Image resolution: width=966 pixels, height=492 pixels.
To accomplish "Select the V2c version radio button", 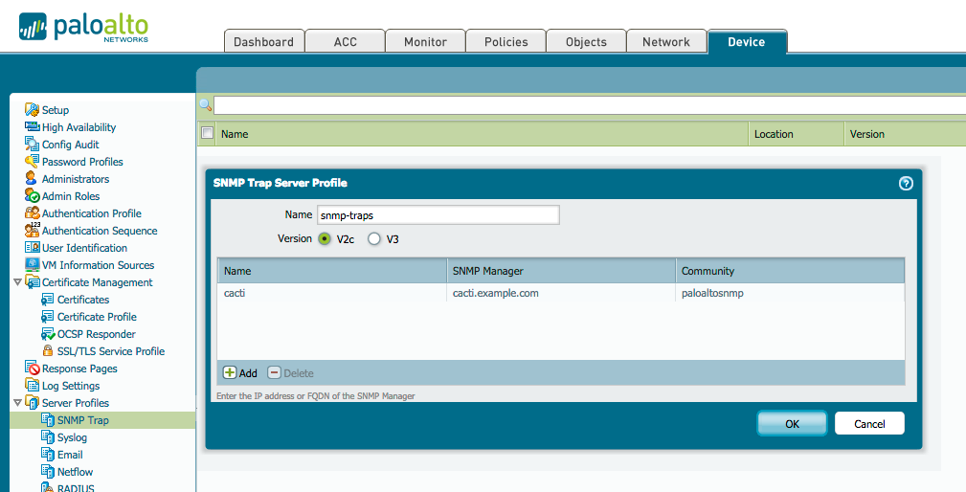I will click(324, 239).
